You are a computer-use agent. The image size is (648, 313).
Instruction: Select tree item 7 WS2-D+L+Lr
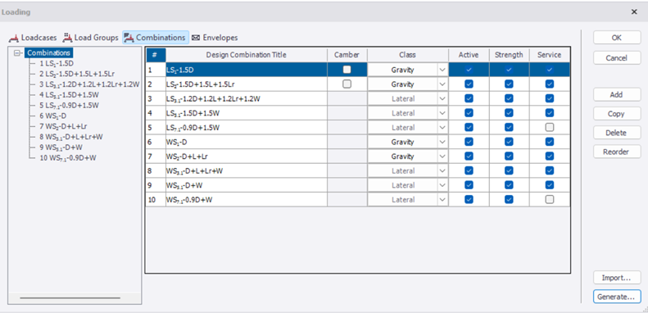63,126
